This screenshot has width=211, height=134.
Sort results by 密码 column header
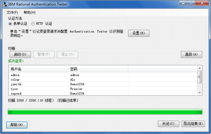(x=98, y=69)
